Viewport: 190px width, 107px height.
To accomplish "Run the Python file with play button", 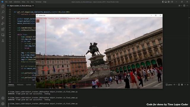I will pos(179,6).
